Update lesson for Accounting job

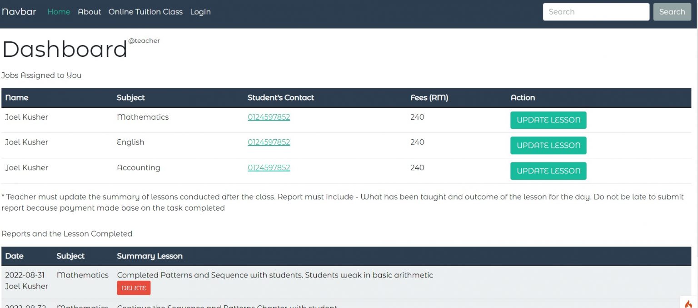point(548,171)
